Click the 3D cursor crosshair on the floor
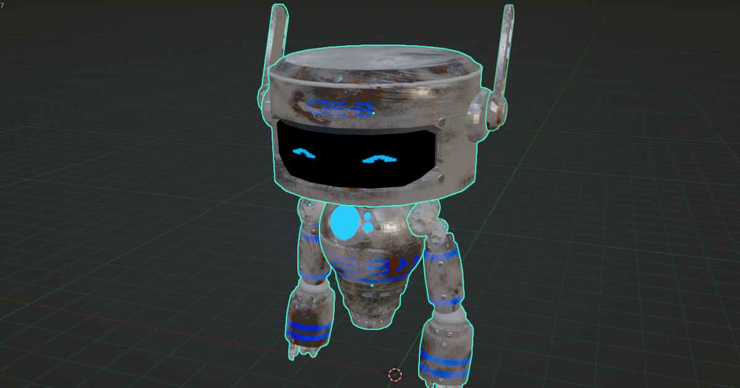The height and width of the screenshot is (388, 740). (395, 374)
